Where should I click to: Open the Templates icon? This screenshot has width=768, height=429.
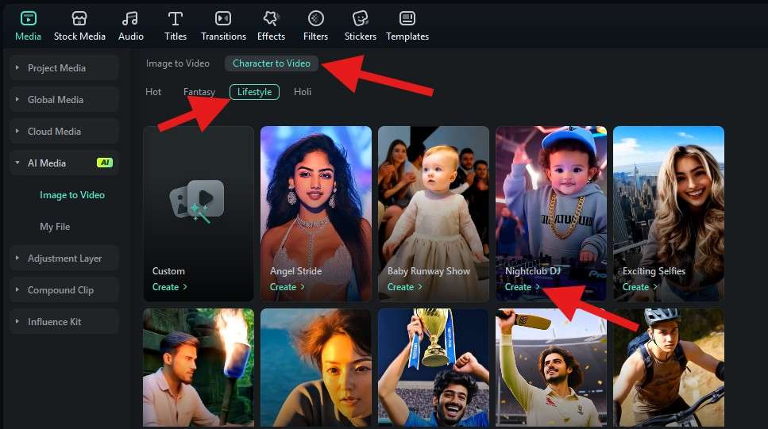pyautogui.click(x=407, y=18)
